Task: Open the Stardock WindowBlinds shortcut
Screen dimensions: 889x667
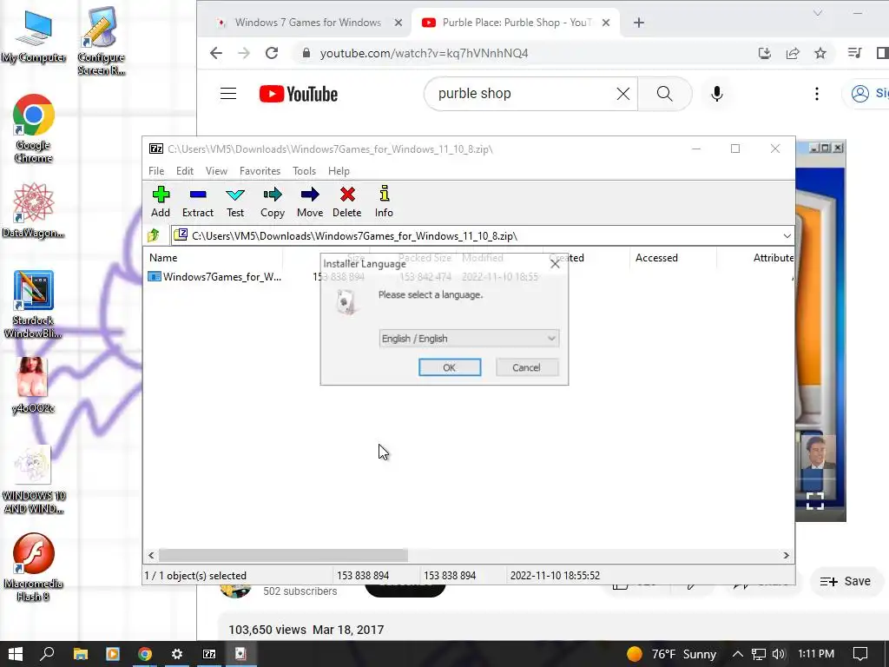Action: pyautogui.click(x=34, y=305)
